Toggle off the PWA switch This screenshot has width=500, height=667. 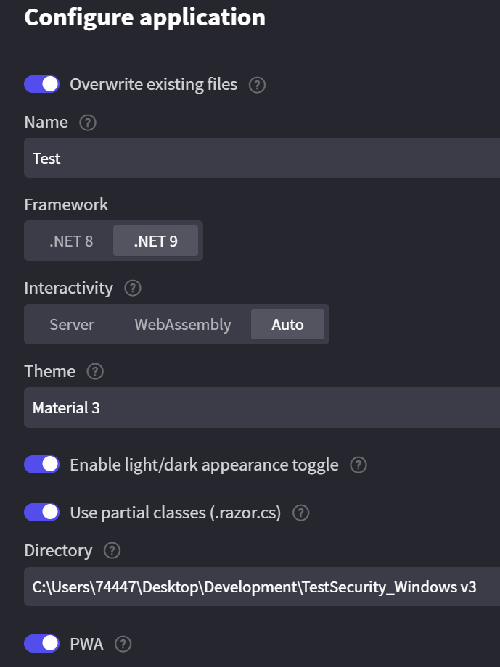[41, 644]
